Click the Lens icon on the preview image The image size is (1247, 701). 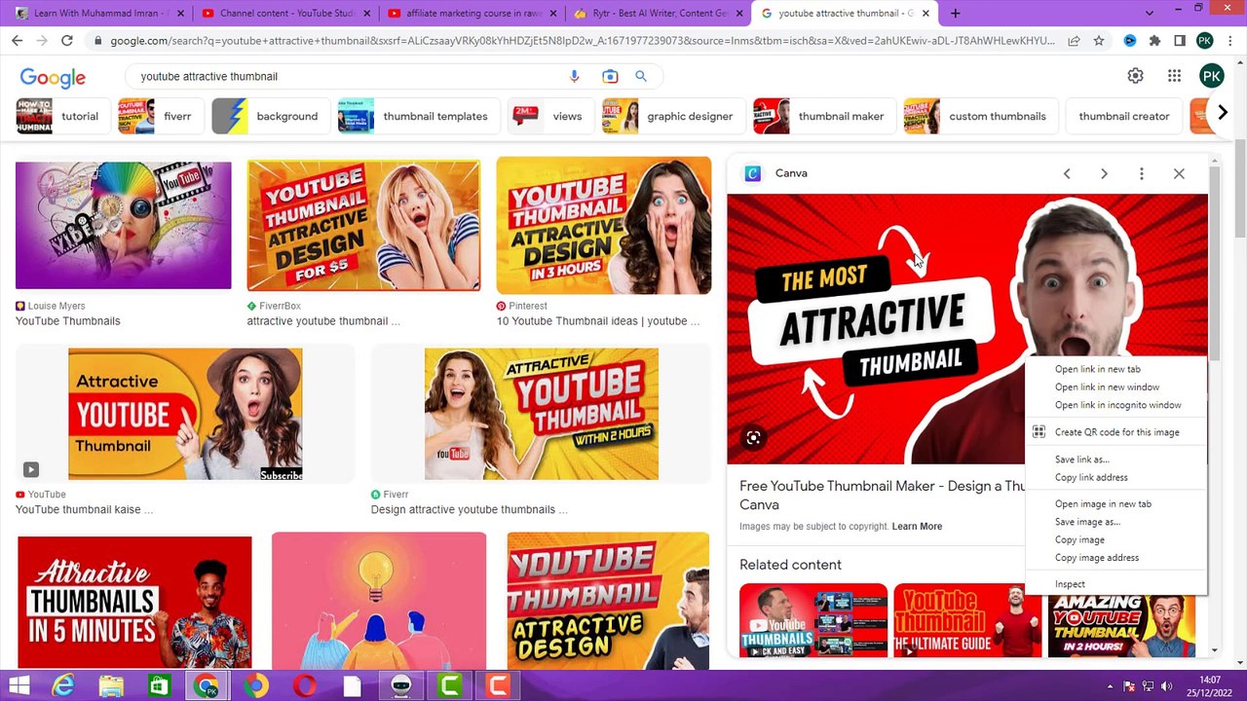pos(753,438)
